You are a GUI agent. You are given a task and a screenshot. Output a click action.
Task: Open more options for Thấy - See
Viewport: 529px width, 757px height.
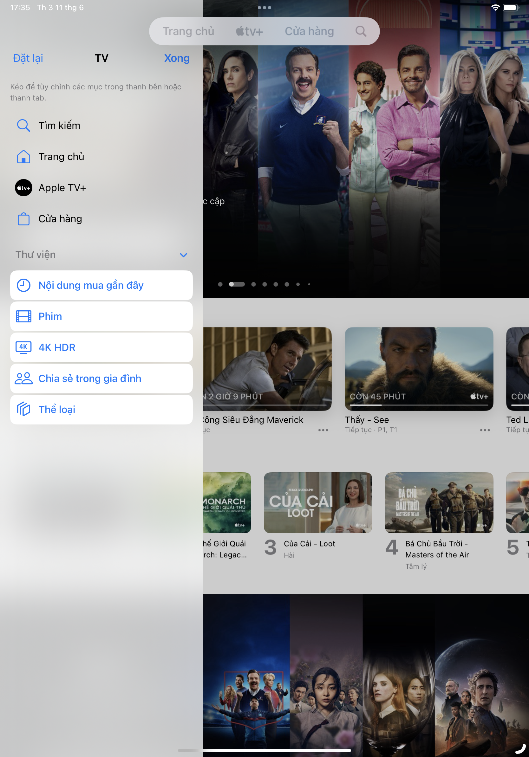coord(485,430)
